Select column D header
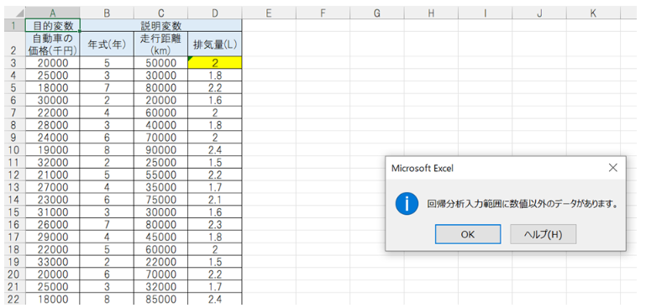 click(x=215, y=13)
